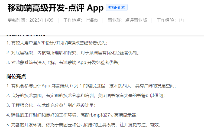This screenshot has width=204, height=129.
Task: Click the 移动端高级开发-点评 App job title
Action: (x=56, y=8)
